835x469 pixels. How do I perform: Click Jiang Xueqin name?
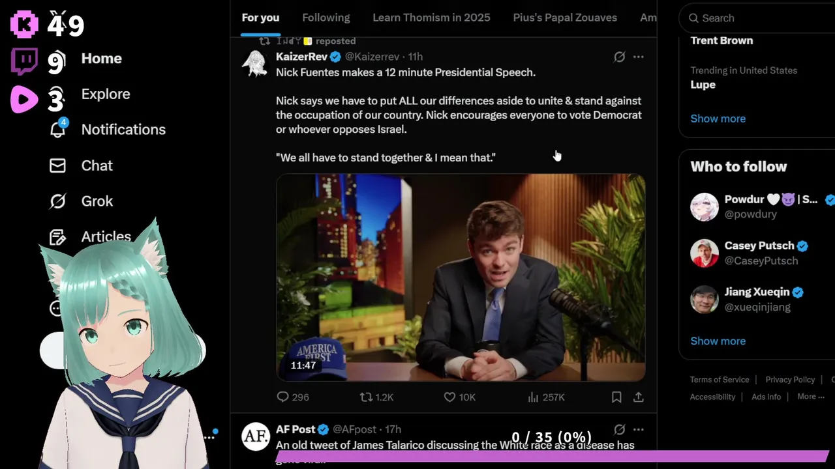point(757,292)
